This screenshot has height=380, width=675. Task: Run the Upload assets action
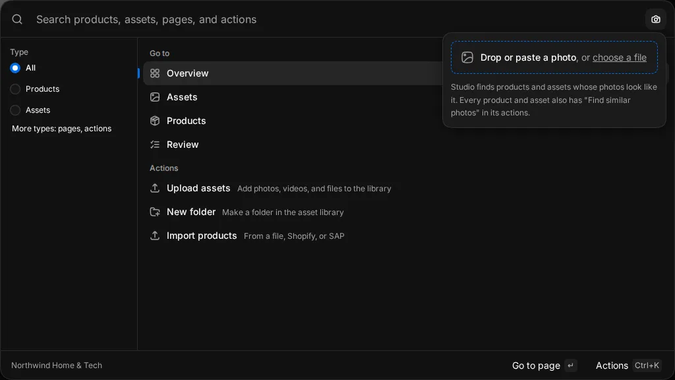[405, 188]
